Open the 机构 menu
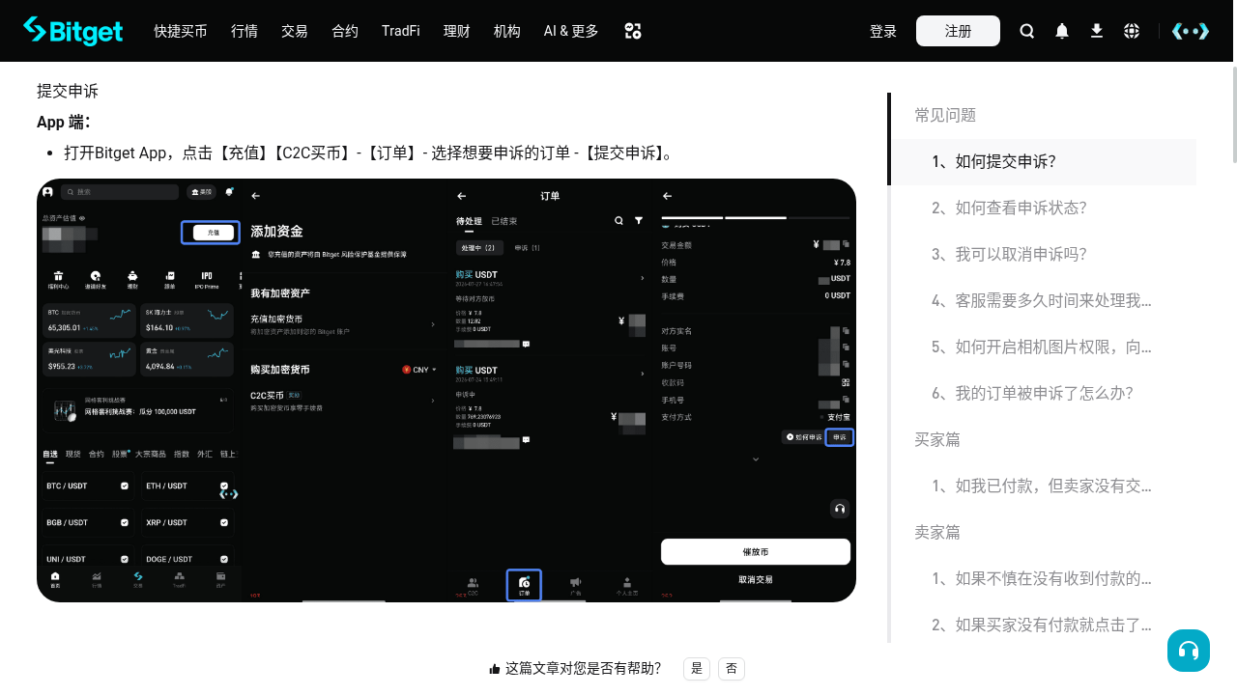Viewport: 1237px width, 695px height. point(507,31)
